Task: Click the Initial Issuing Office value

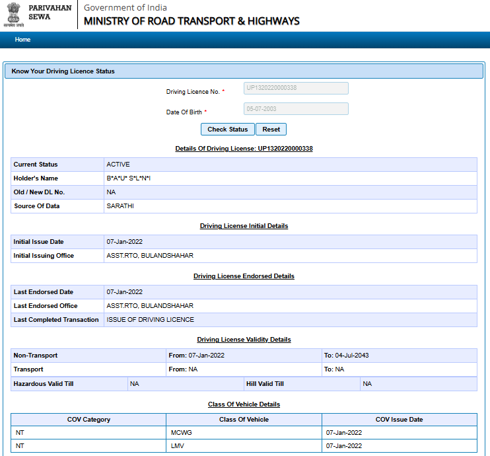Action: point(150,256)
